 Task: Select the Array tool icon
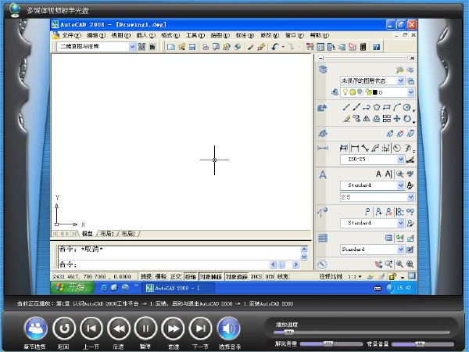click(x=387, y=119)
